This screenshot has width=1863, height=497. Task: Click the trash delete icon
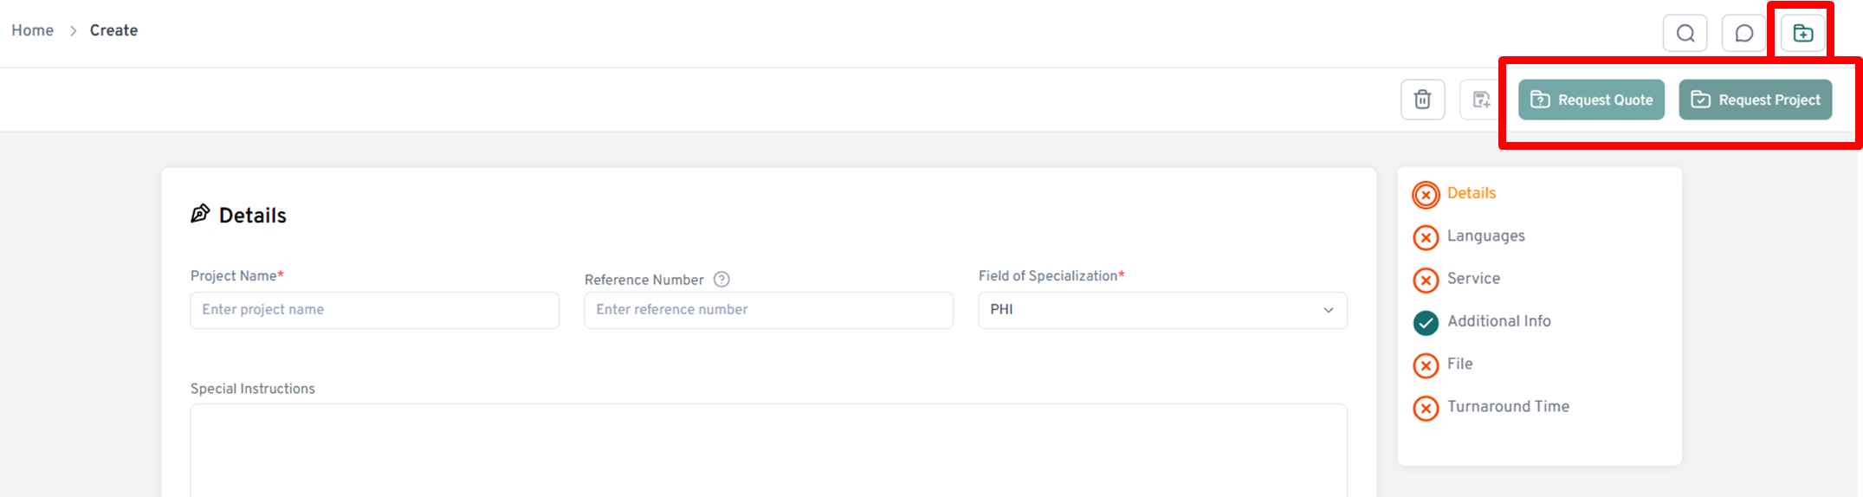[x=1422, y=100]
